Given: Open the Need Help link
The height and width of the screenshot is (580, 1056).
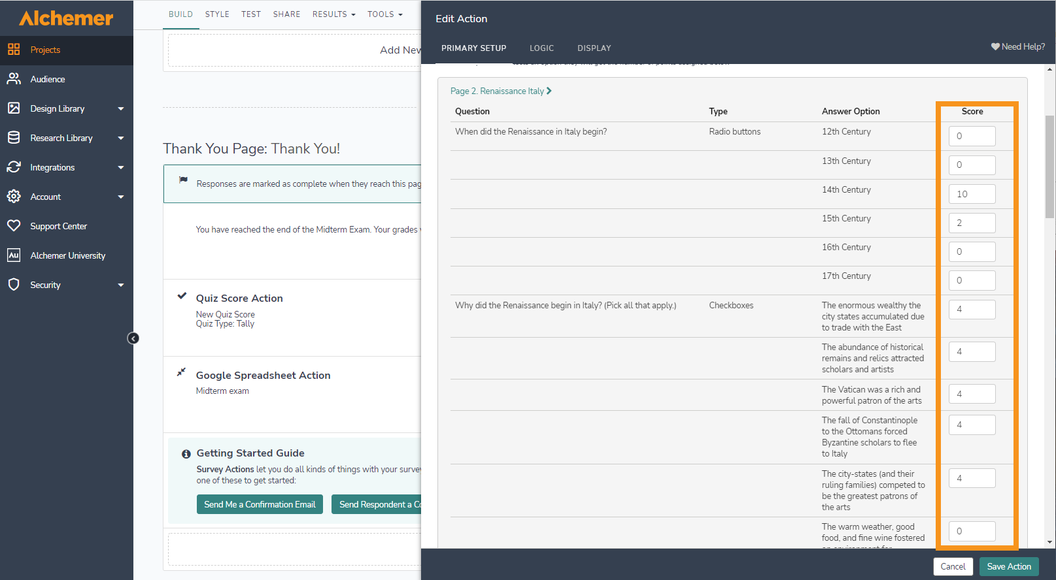Looking at the screenshot, I should [1017, 47].
